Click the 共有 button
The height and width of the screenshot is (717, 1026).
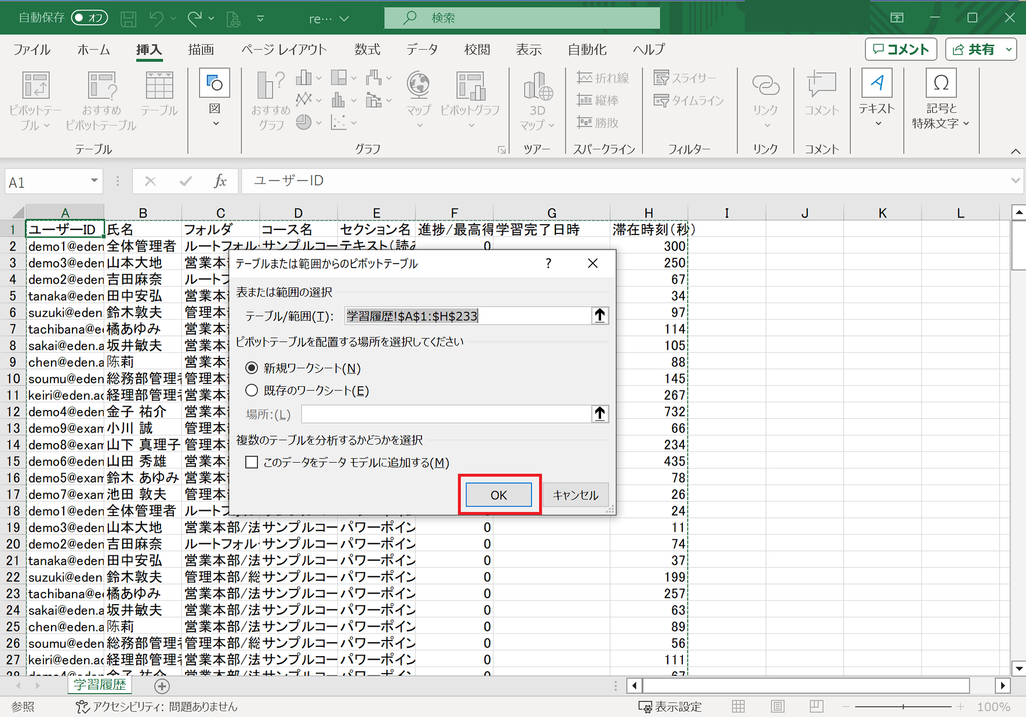pyautogui.click(x=974, y=50)
